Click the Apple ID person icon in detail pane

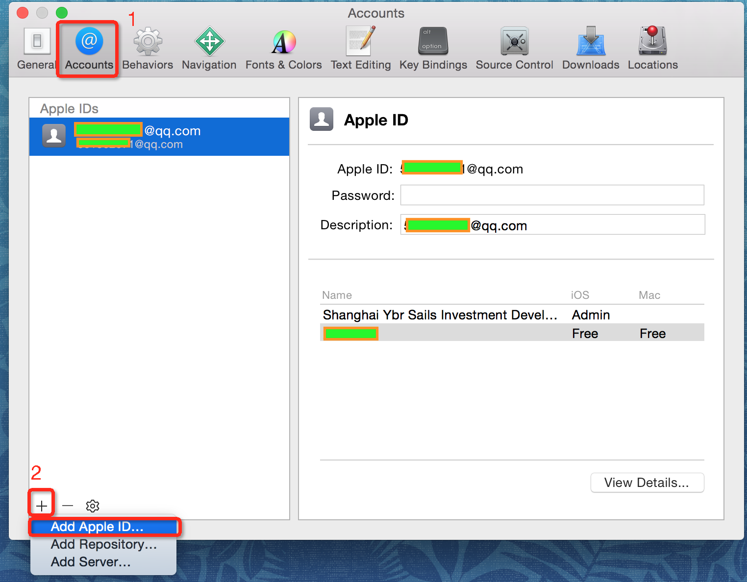click(x=322, y=119)
